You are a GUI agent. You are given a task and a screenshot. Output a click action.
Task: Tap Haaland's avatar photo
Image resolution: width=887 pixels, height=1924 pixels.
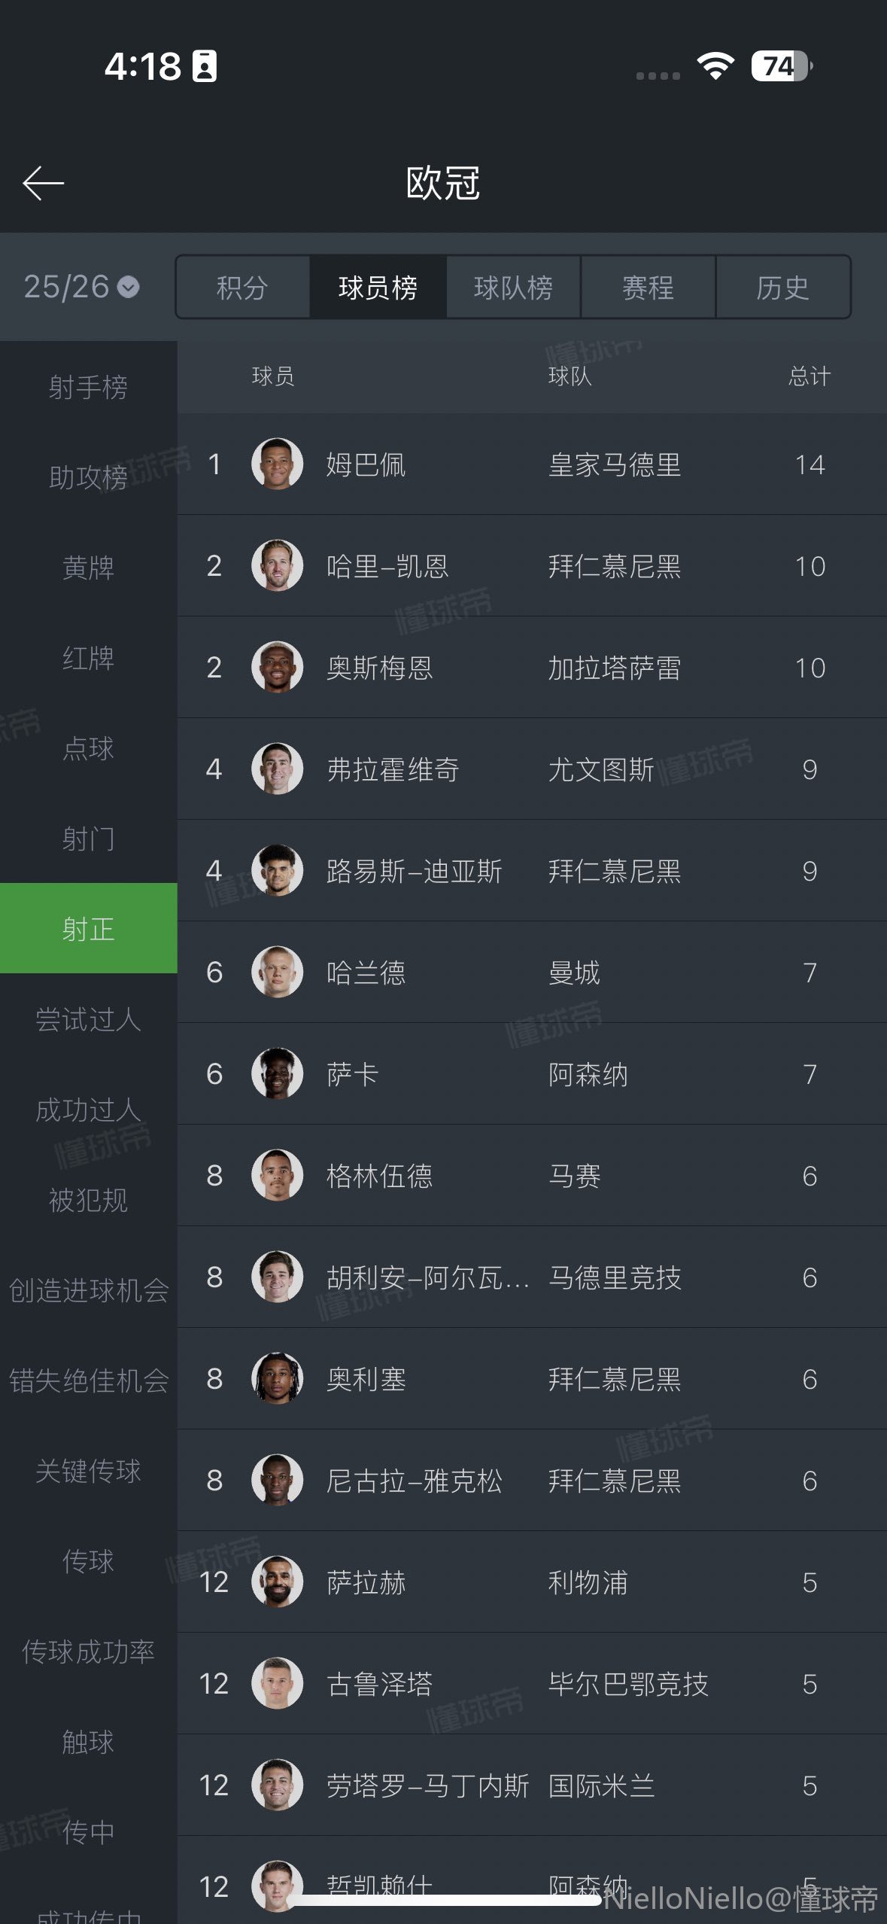277,973
